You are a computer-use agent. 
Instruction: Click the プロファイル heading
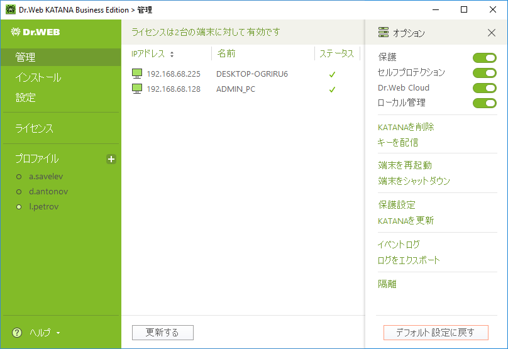point(37,158)
